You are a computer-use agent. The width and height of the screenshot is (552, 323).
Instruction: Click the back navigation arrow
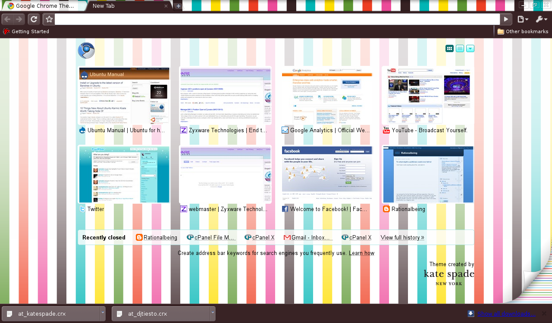pyautogui.click(x=7, y=19)
